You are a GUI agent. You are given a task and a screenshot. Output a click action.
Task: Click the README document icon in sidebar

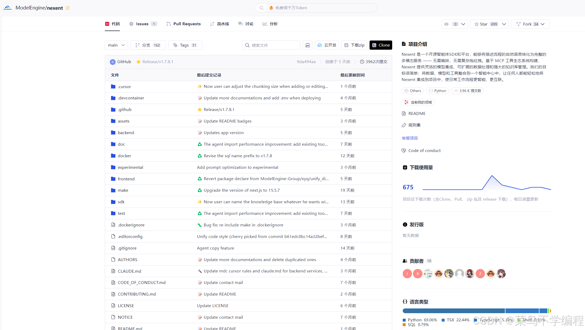pos(404,114)
